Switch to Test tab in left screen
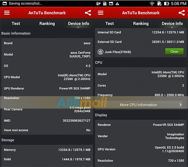The image size is (188, 167). (x=16, y=23)
